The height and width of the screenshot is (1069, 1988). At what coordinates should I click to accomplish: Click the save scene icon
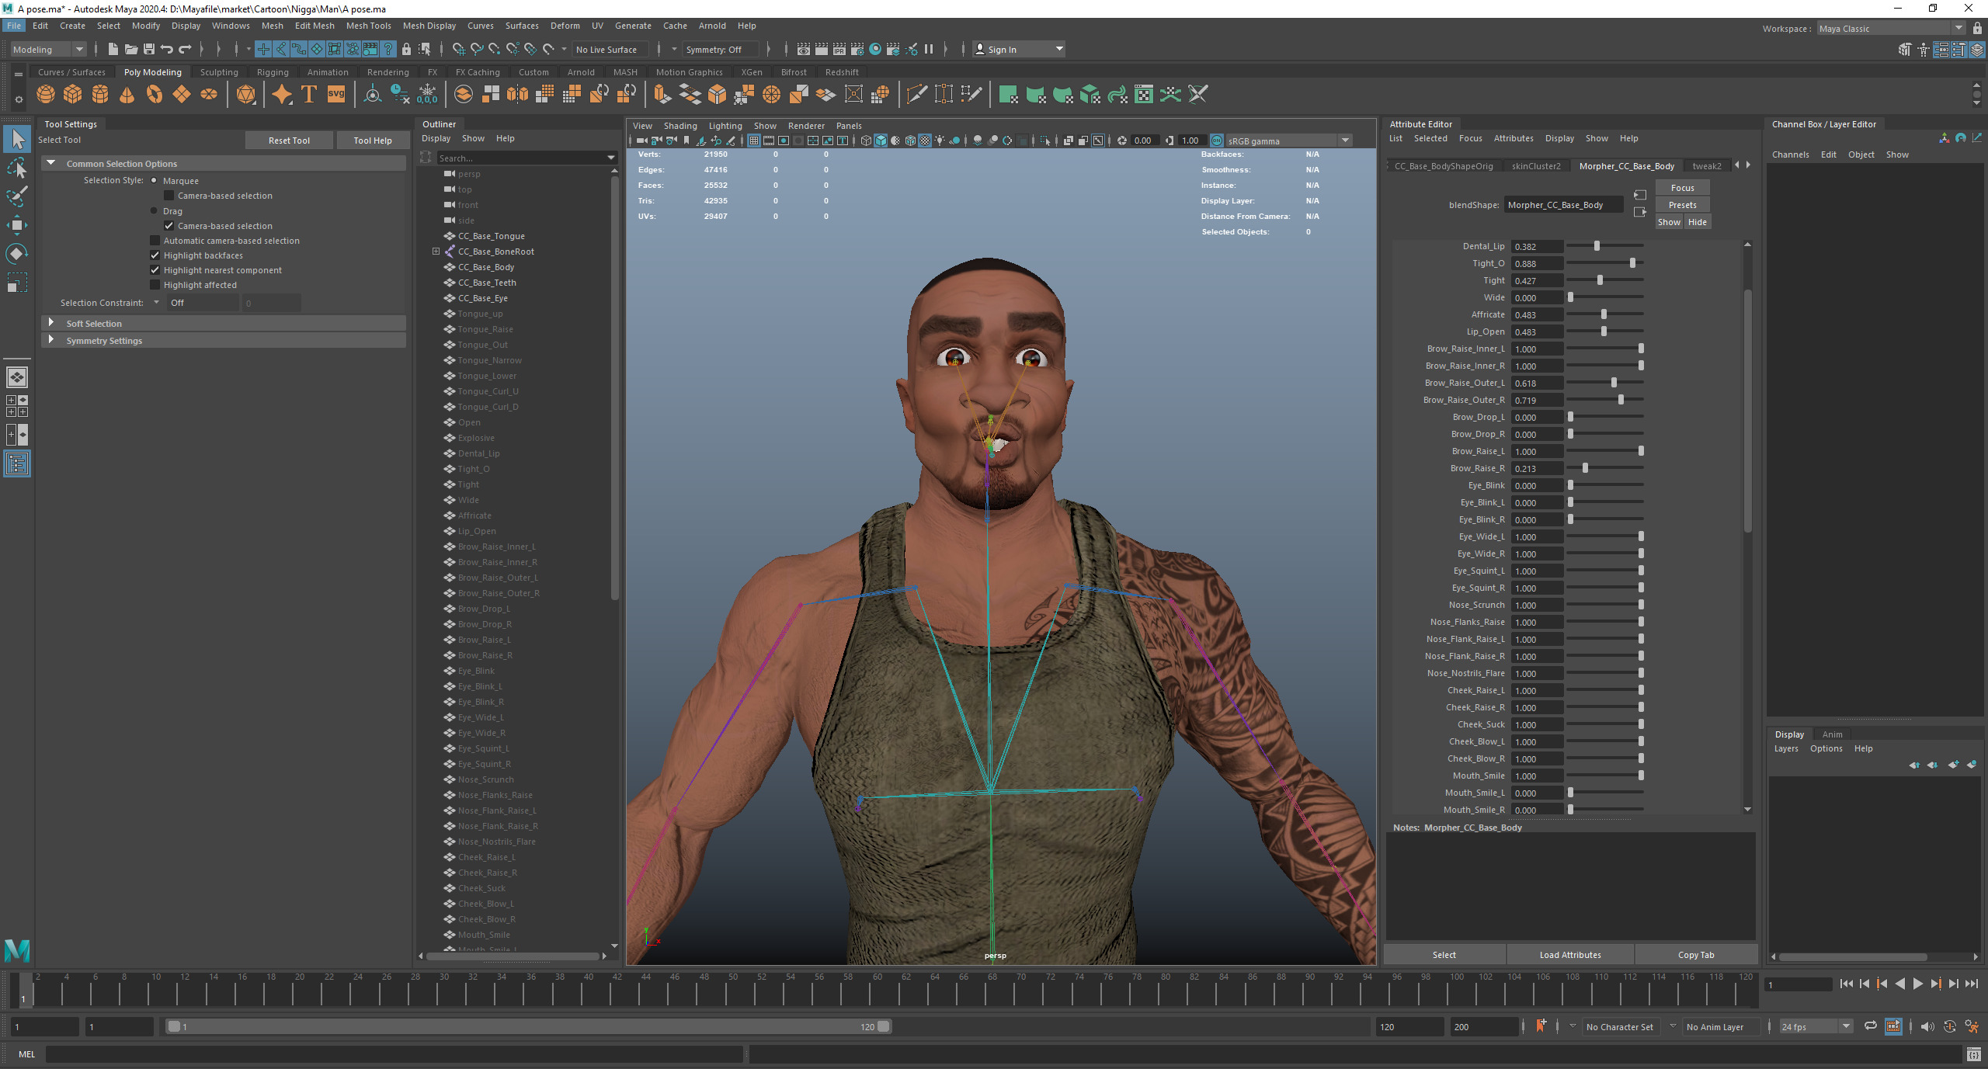[x=149, y=50]
